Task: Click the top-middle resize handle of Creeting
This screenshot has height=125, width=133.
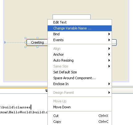Action: (37, 38)
